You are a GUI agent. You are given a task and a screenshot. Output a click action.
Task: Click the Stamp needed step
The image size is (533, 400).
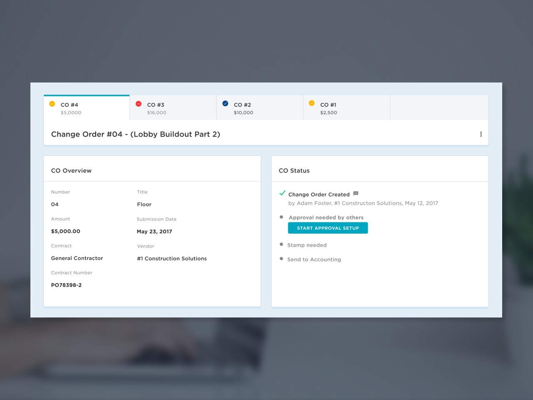(307, 245)
